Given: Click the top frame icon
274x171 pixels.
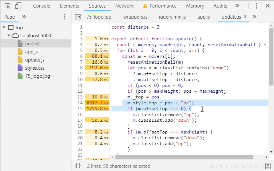Looking at the screenshot, I should pos(11,28).
